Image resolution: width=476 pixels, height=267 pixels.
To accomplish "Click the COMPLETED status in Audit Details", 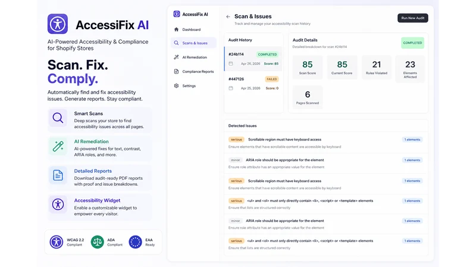I will click(x=412, y=43).
